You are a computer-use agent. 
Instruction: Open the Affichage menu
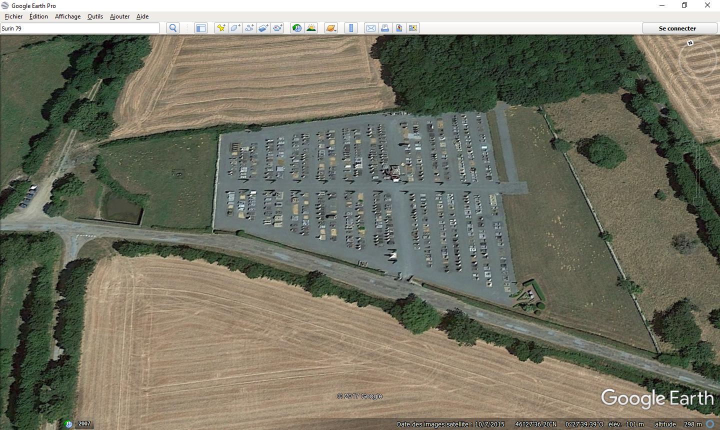pos(67,16)
